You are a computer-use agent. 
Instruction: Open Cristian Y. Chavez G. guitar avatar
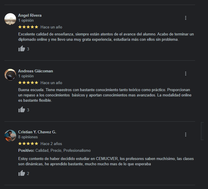tap(10, 136)
